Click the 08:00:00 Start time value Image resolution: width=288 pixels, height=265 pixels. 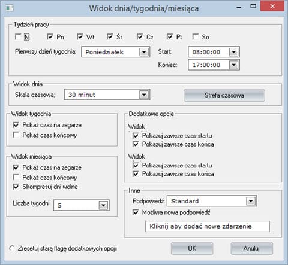tap(206, 52)
